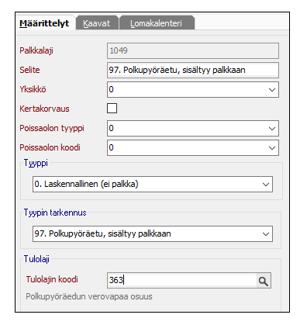The width and height of the screenshot is (307, 325).
Task: Open the Tulolajin koodi search magnifier icon
Action: pyautogui.click(x=264, y=280)
